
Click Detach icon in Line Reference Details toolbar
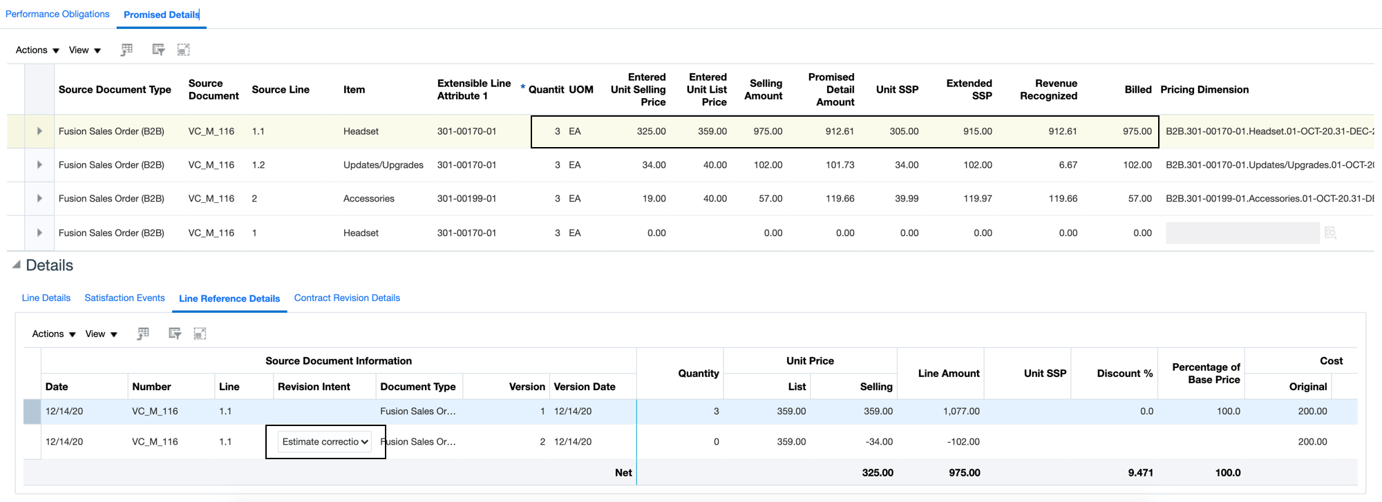tap(200, 334)
